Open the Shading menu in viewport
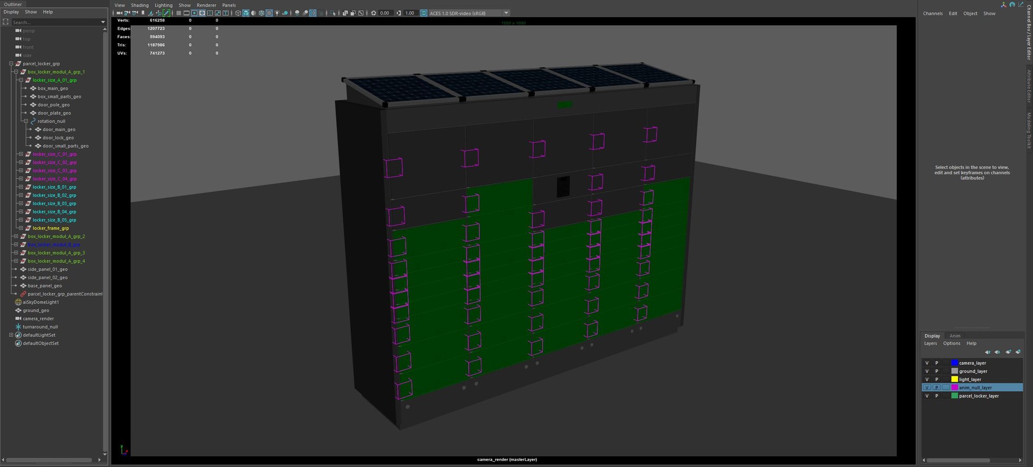 (140, 5)
